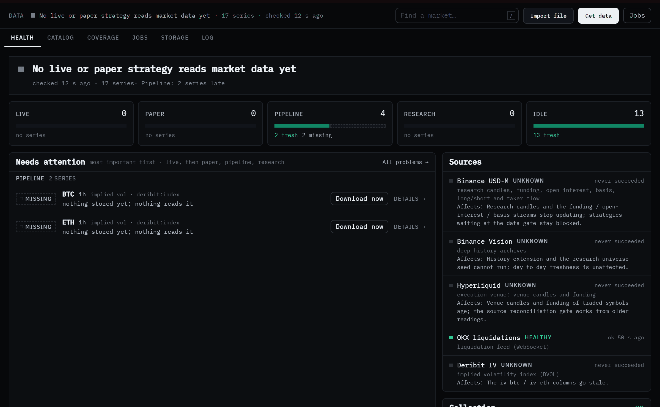Click the 'PIPELINE 2 SERIES' group heading
Image resolution: width=660 pixels, height=407 pixels.
click(x=46, y=178)
